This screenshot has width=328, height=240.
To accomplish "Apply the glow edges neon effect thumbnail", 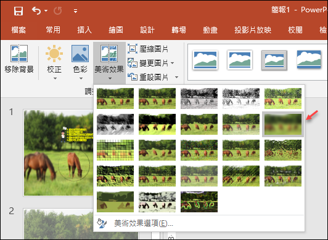I will coord(199,202).
